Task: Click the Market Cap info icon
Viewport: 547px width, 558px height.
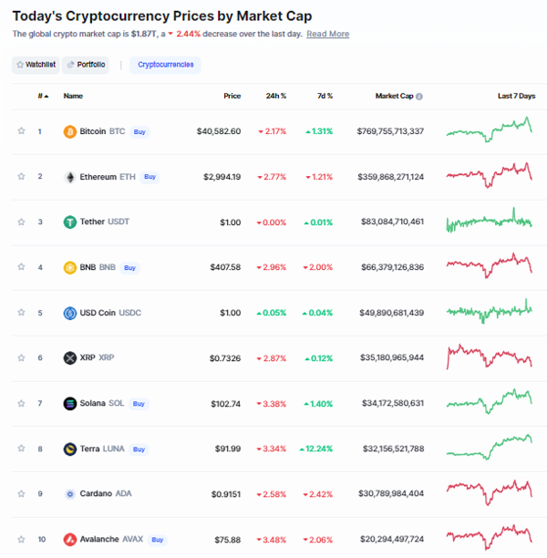Action: (419, 96)
